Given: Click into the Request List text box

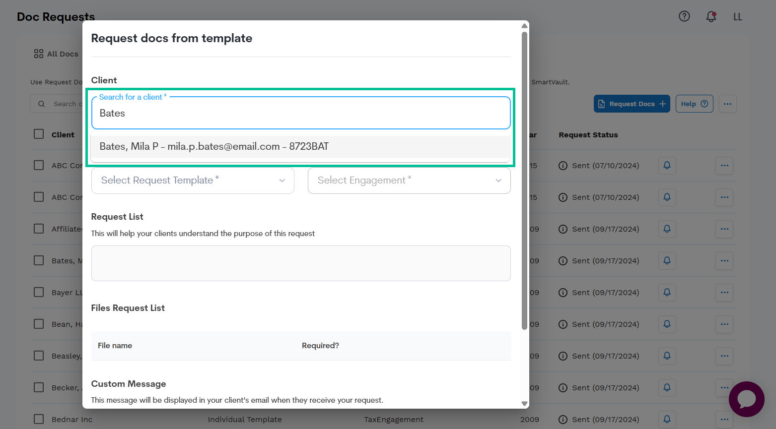Looking at the screenshot, I should [301, 263].
